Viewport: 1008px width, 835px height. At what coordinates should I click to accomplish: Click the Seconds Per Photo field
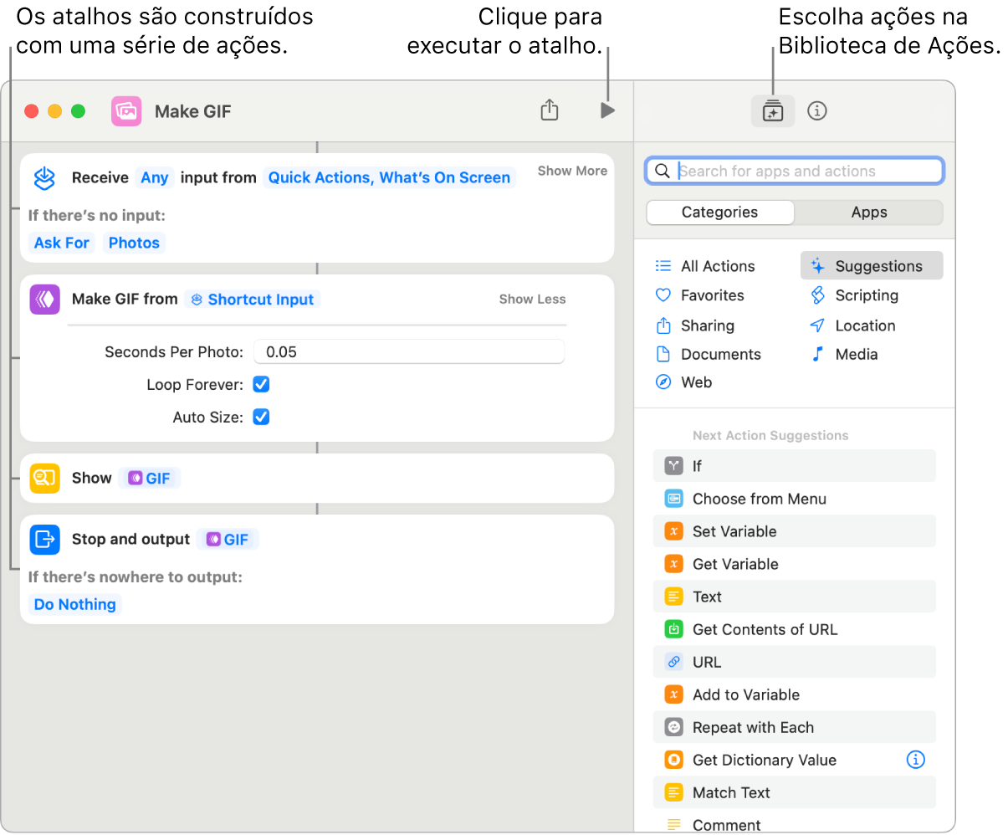(409, 352)
